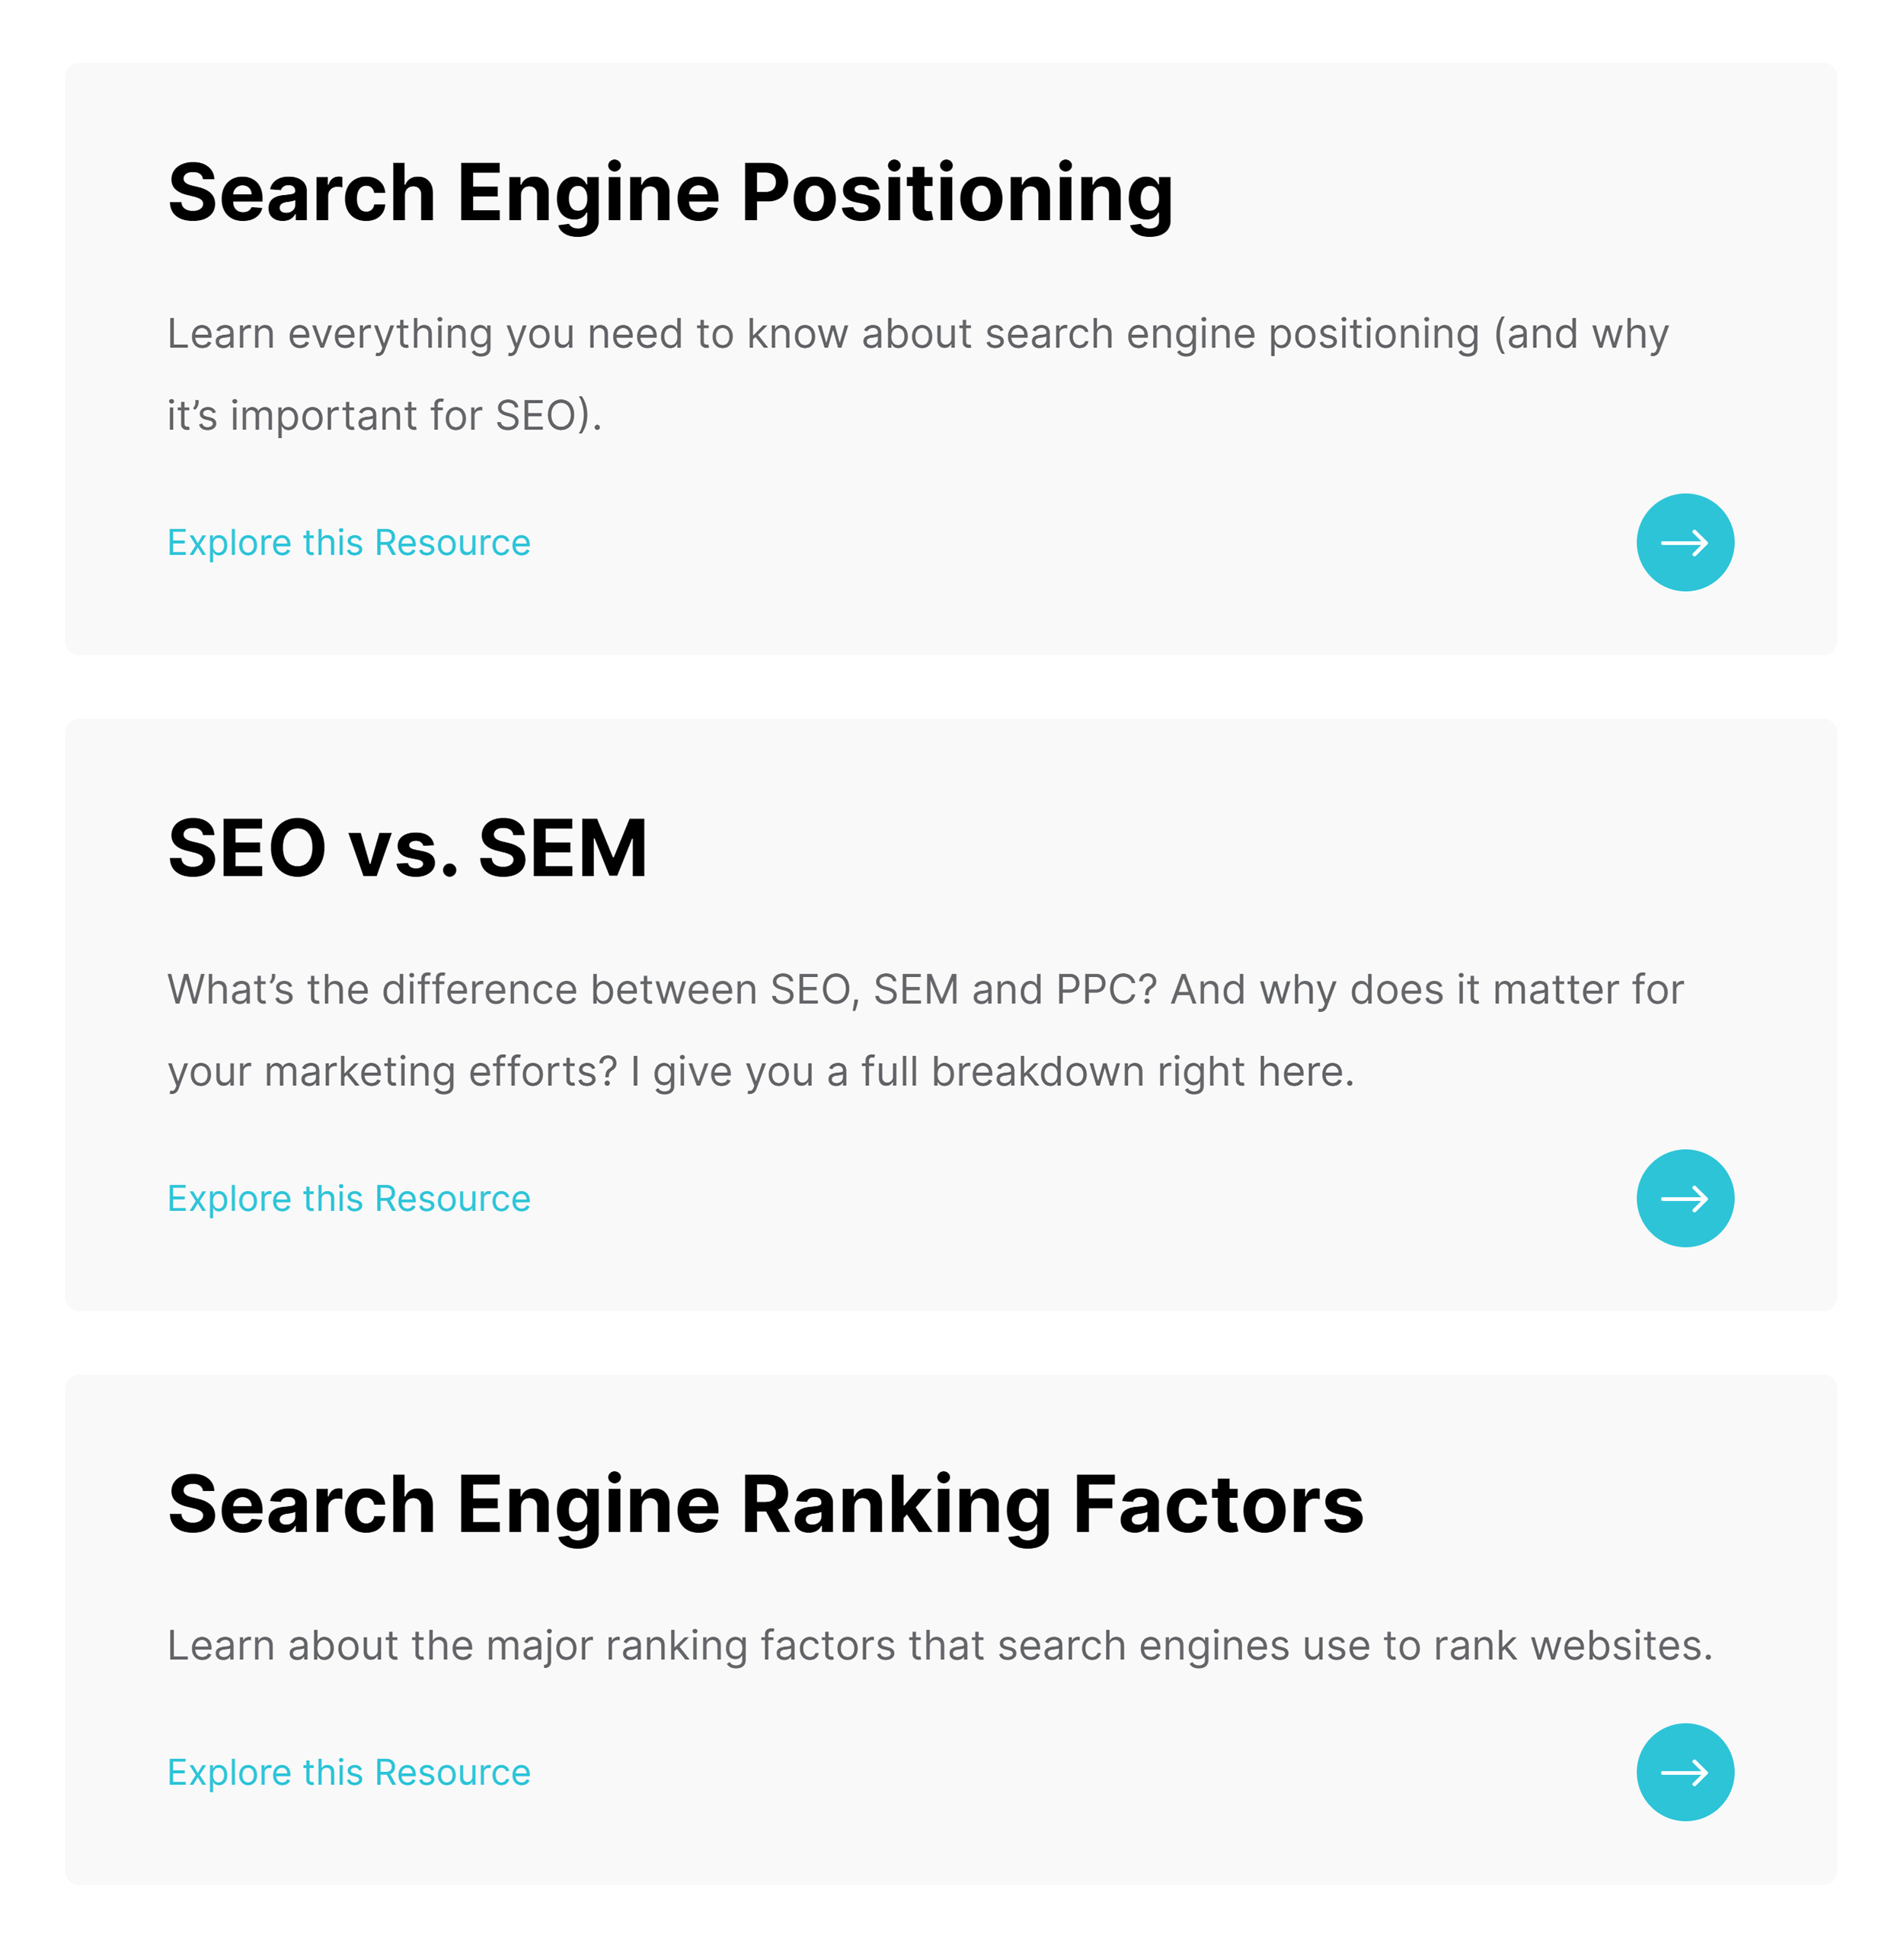This screenshot has width=1904, height=1948.
Task: Open Explore this Resource under Search Engine Positioning
Action: (x=348, y=542)
